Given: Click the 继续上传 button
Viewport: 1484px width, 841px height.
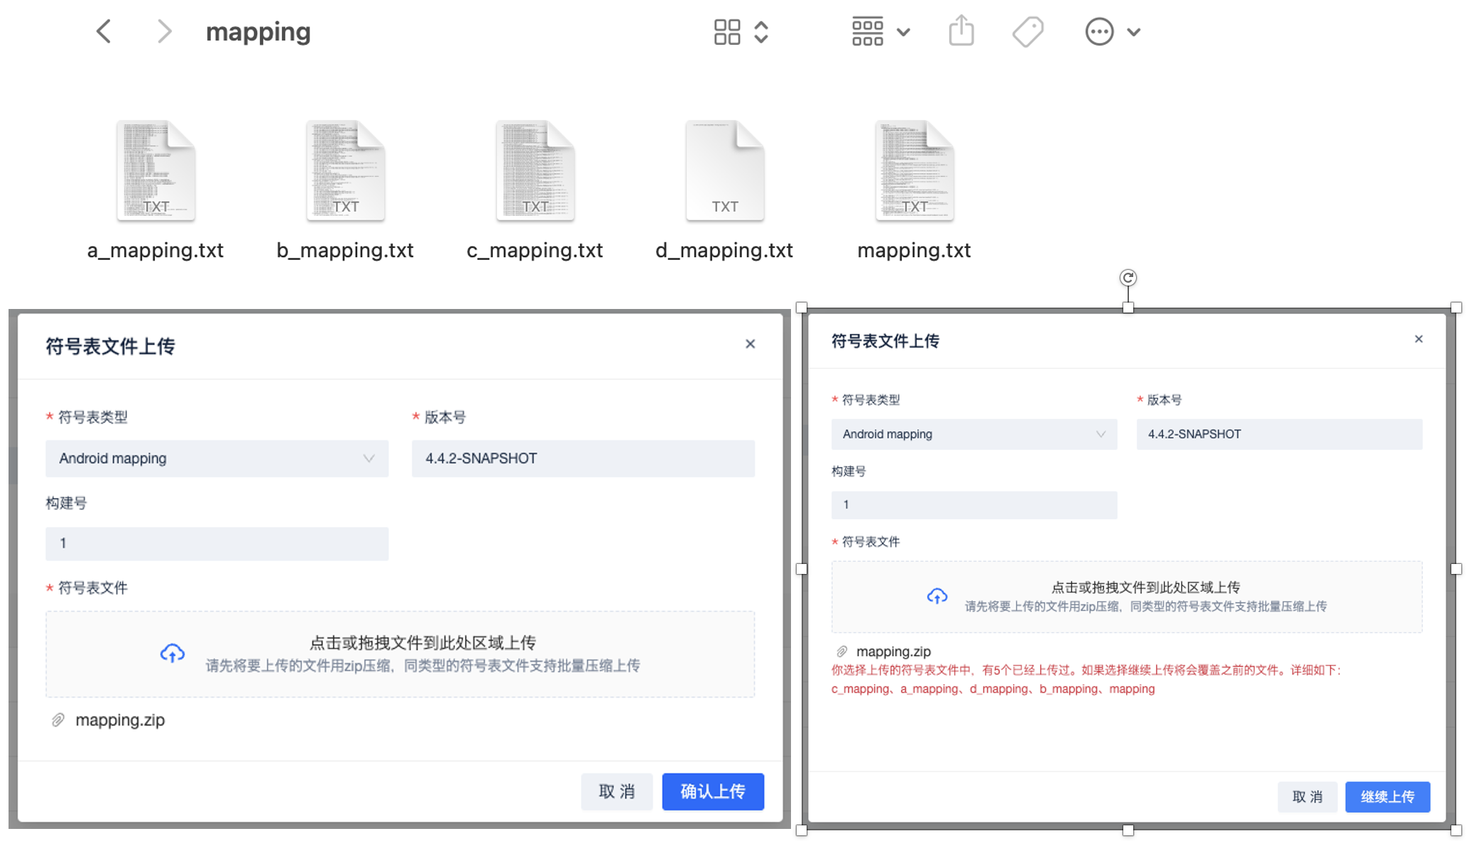Looking at the screenshot, I should tap(1387, 797).
